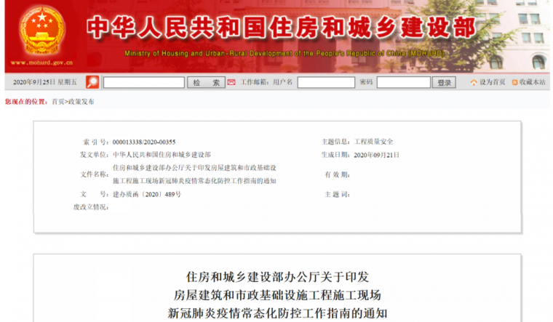Click the document number 建办质函〔2020〕489号
This screenshot has width=553, height=322.
click(x=147, y=194)
